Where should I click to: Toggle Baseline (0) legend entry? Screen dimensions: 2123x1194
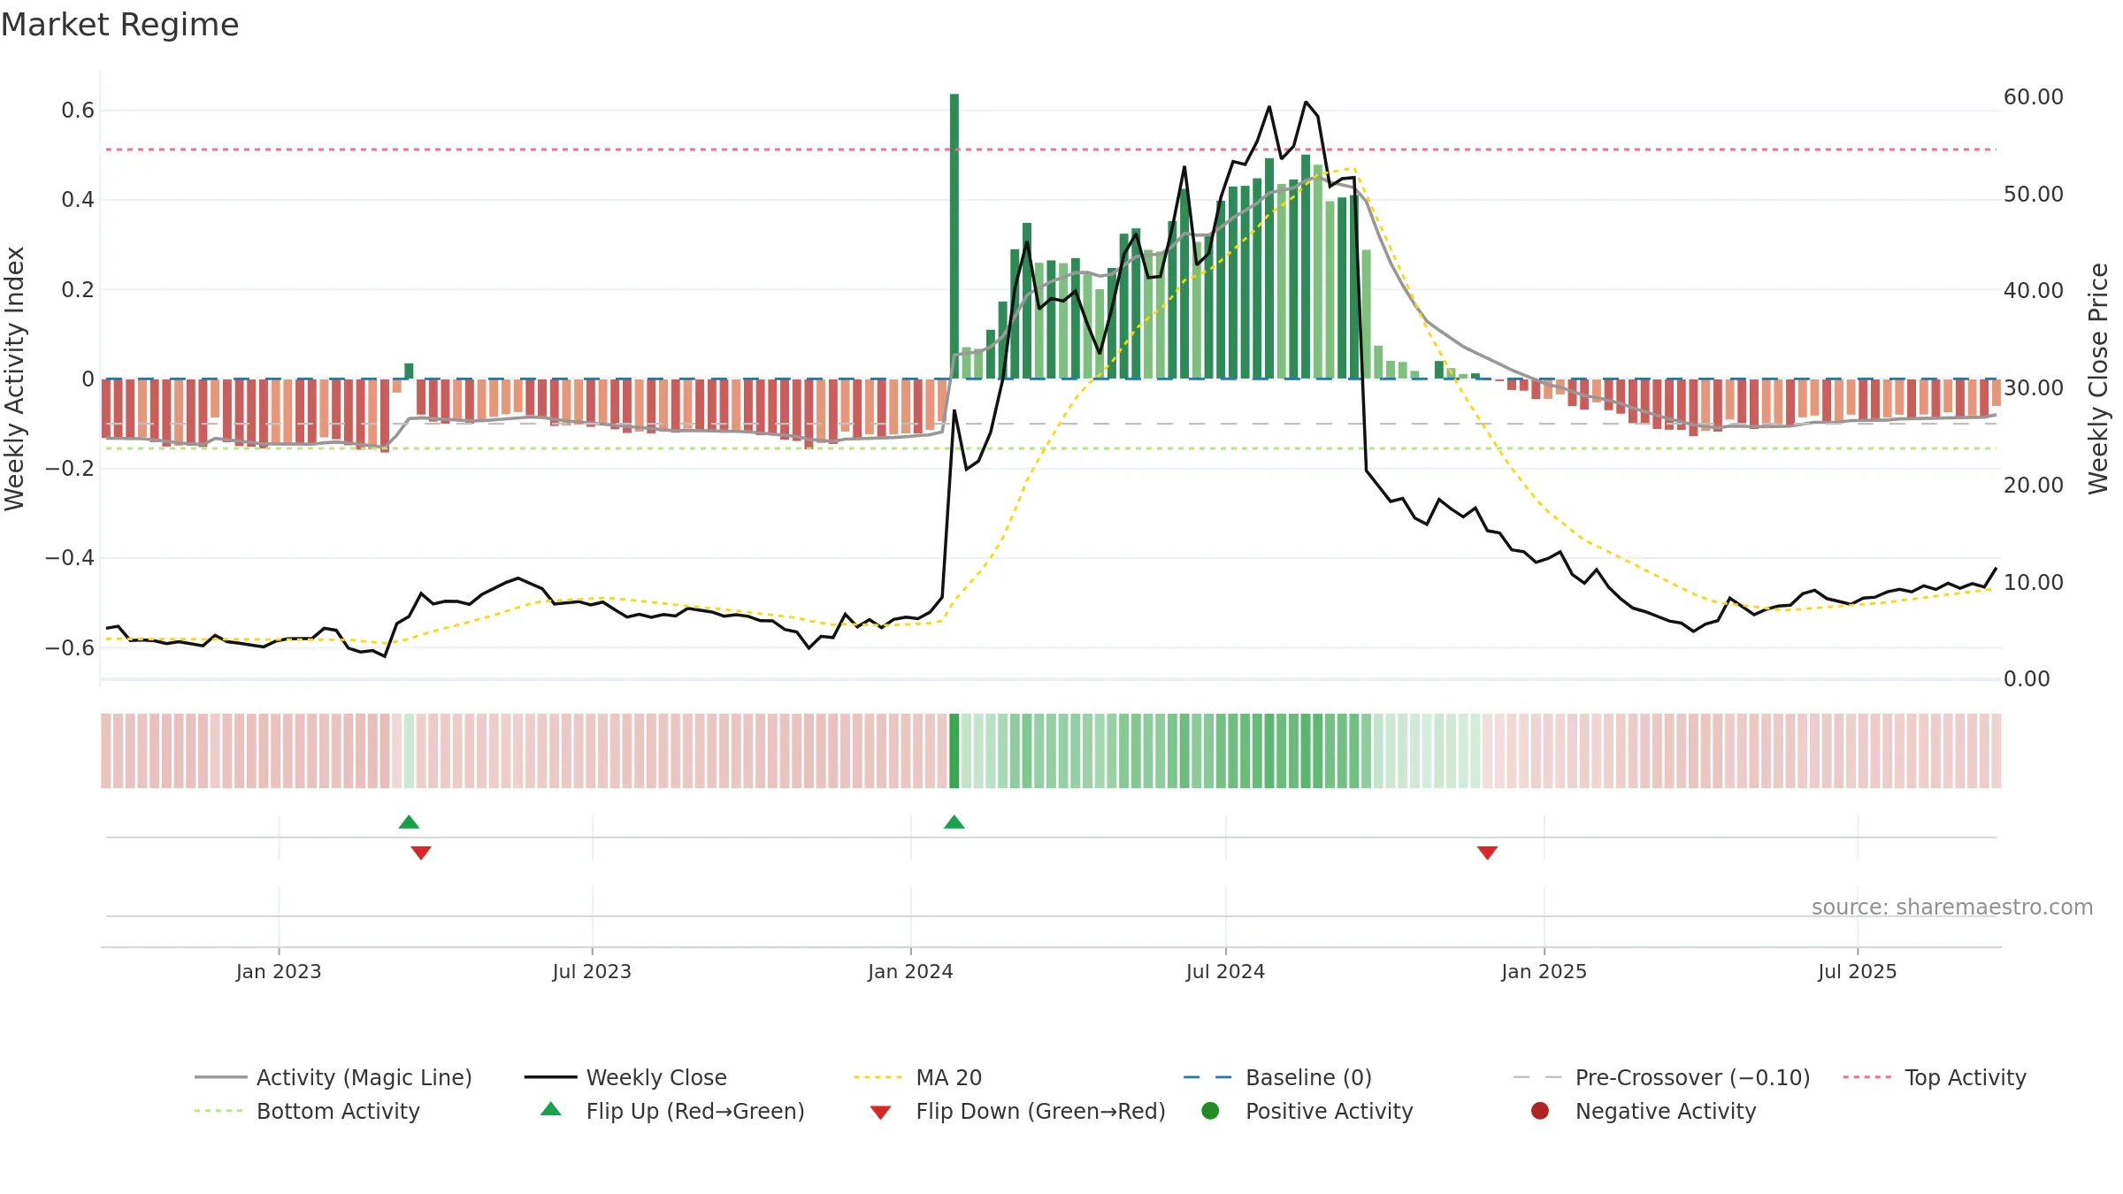1277,1077
